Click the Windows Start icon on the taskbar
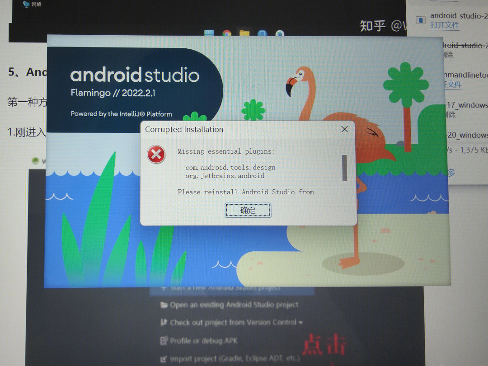The height and width of the screenshot is (366, 488). (x=209, y=33)
